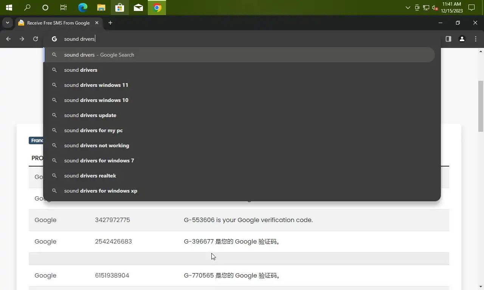
Task: Click phone number 3427972775
Action: [x=112, y=220]
